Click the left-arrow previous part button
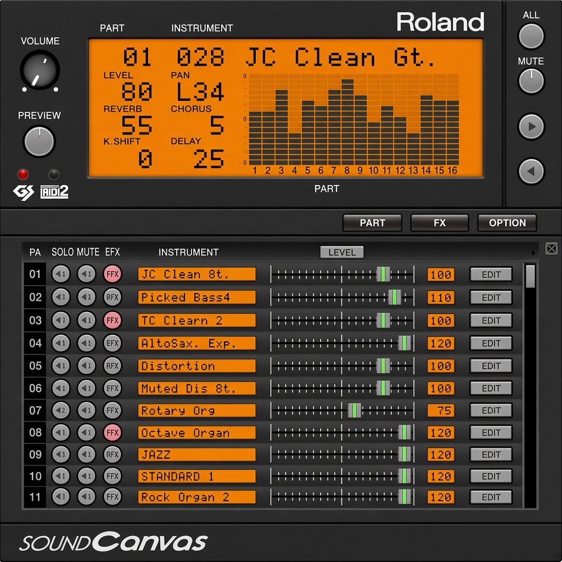The height and width of the screenshot is (562, 562). tap(531, 171)
